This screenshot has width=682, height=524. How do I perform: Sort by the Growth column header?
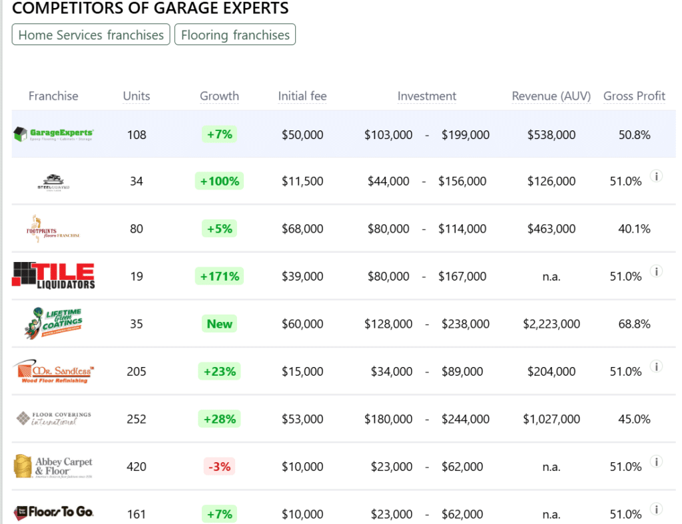219,96
